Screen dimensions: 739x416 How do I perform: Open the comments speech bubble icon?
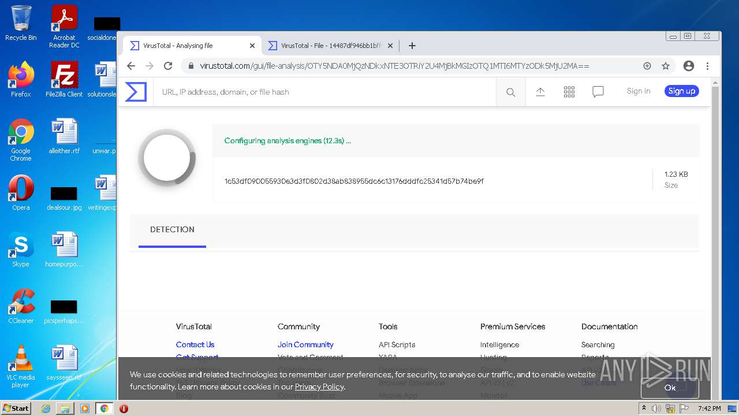(x=598, y=92)
